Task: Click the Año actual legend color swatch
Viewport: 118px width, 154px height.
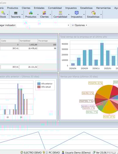Action: click(39, 87)
